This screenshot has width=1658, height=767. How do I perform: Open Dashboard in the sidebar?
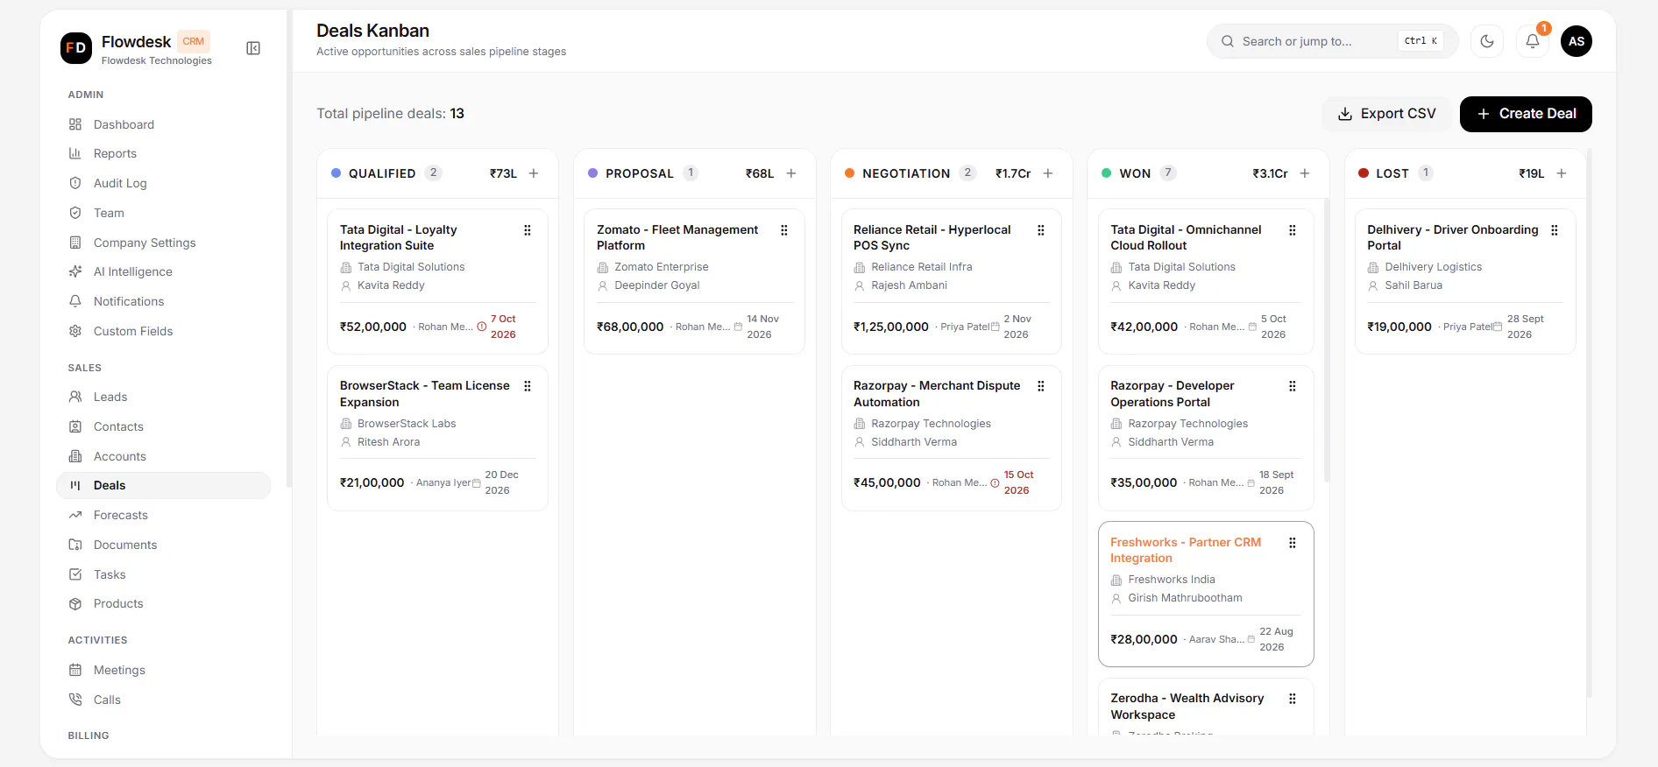[163, 124]
